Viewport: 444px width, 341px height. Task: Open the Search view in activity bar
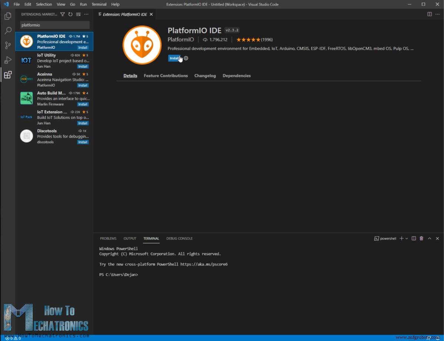click(x=7, y=31)
